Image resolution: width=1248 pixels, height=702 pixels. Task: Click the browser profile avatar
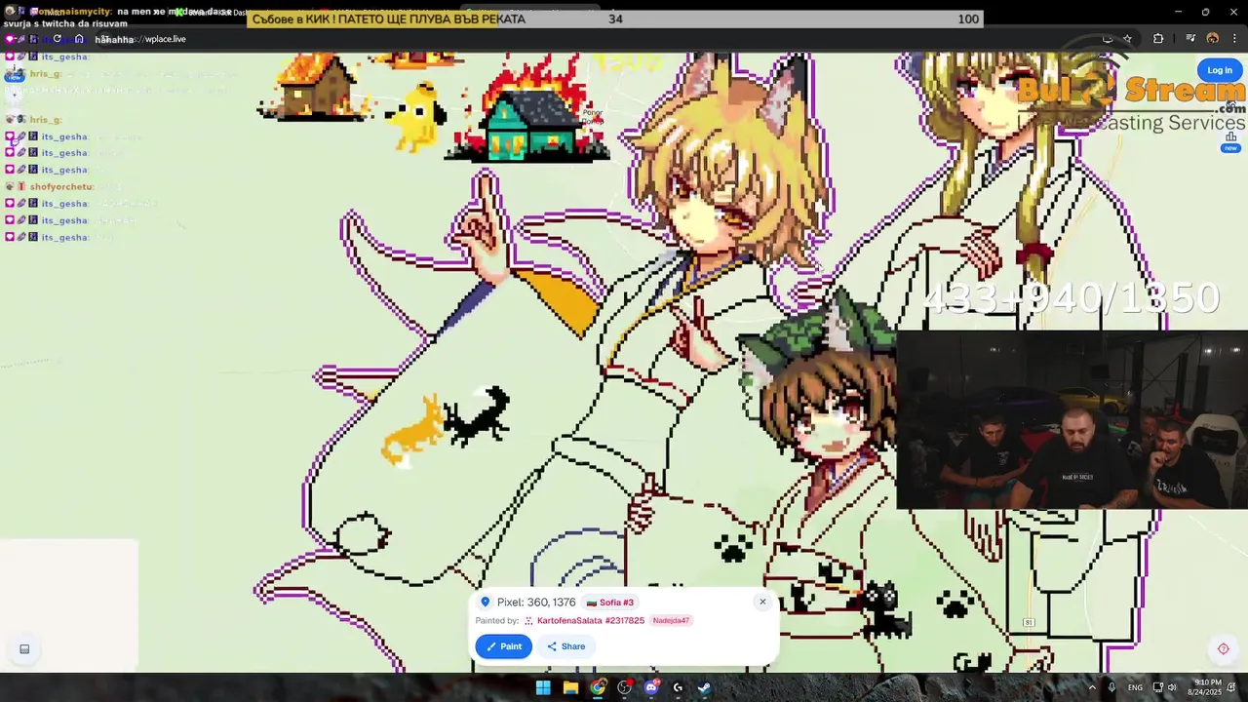pyautogui.click(x=1213, y=39)
